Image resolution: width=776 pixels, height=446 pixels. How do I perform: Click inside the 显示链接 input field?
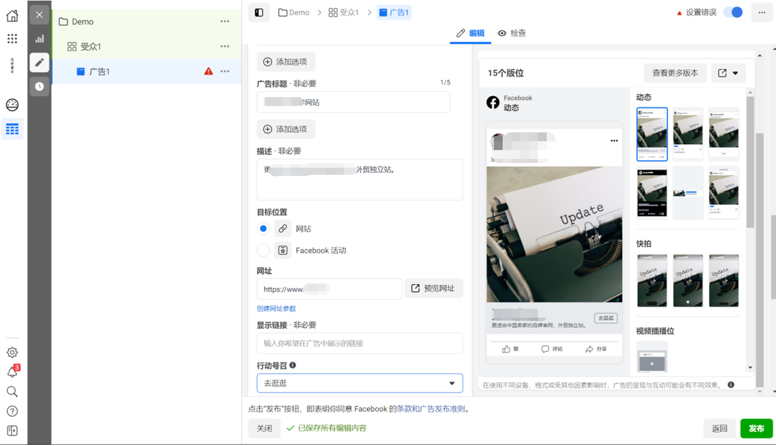(x=359, y=344)
